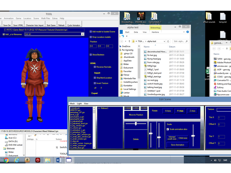Click the Tile X input field
231x173 pixels.
coord(221,118)
